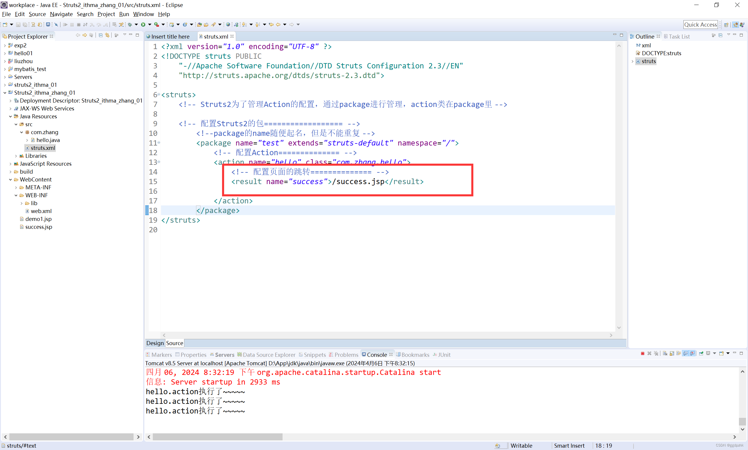
Task: Toggle Show Console on standard error change
Action: [x=692, y=353]
